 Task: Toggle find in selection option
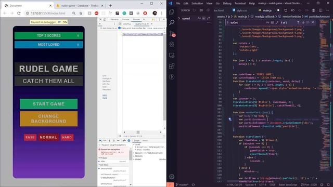point(308,22)
